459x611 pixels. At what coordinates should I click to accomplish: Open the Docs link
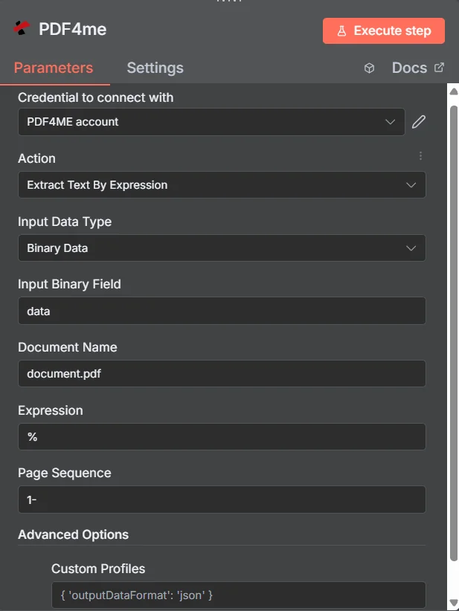click(x=409, y=68)
